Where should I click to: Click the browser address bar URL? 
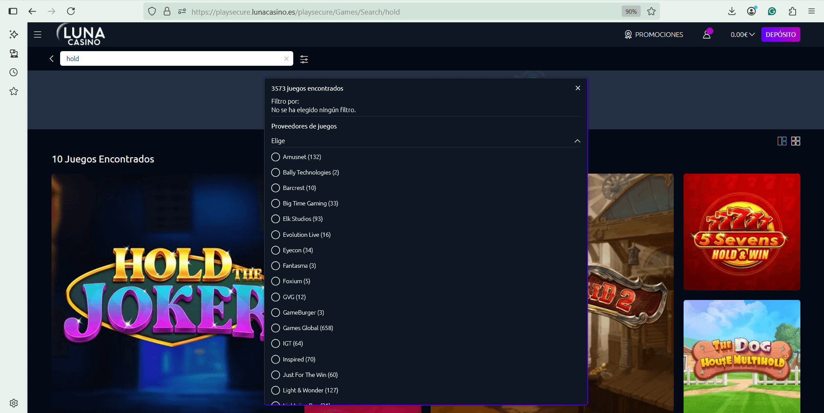pyautogui.click(x=295, y=12)
